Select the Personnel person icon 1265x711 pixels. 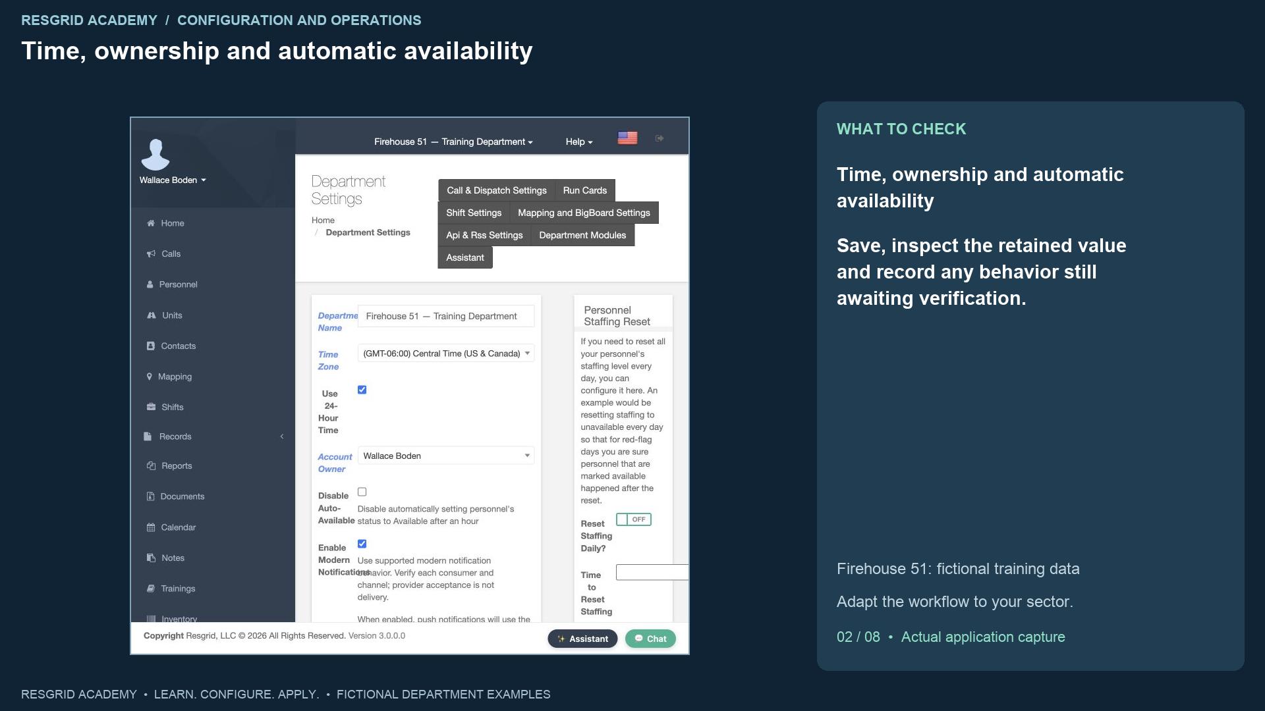point(150,284)
